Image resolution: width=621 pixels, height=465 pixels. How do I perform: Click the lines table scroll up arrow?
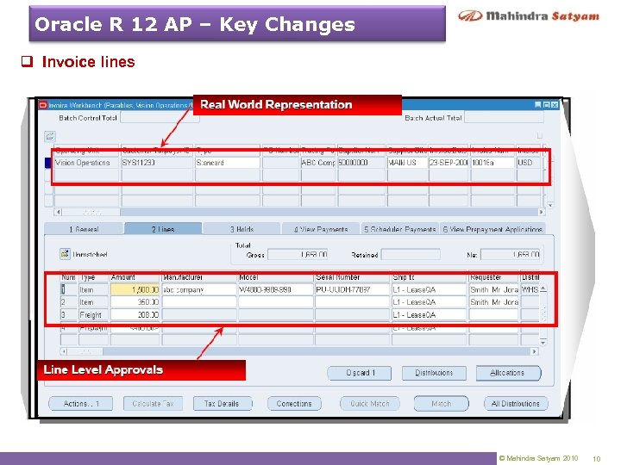543,289
